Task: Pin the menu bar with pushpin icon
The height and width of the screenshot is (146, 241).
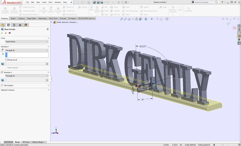Action: point(71,2)
